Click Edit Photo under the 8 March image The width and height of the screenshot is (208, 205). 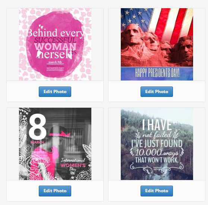coord(55,191)
